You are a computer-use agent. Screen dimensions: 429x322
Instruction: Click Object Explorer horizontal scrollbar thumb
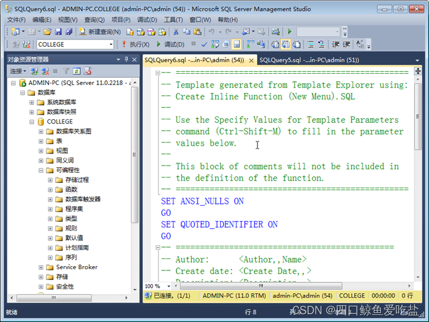click(54, 297)
